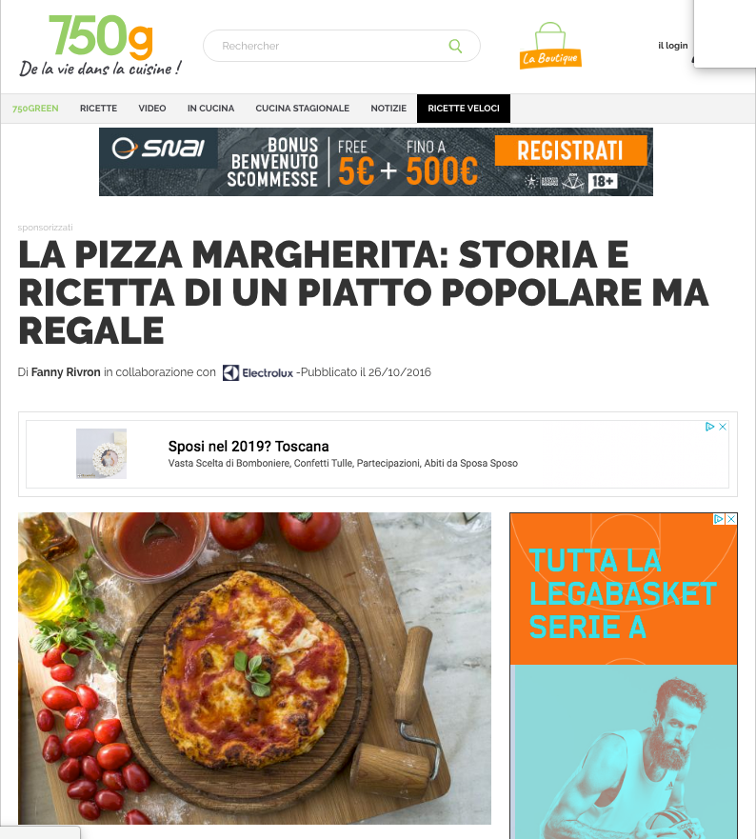Viewport: 756px width, 839px height.
Task: Click AdChoices icon on Legabasket ad
Action: pyautogui.click(x=719, y=519)
